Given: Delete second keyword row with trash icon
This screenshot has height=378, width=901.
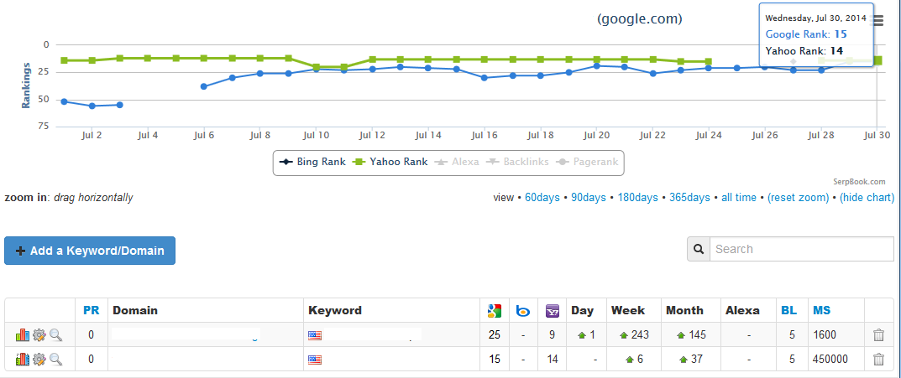Looking at the screenshot, I should coord(878,360).
